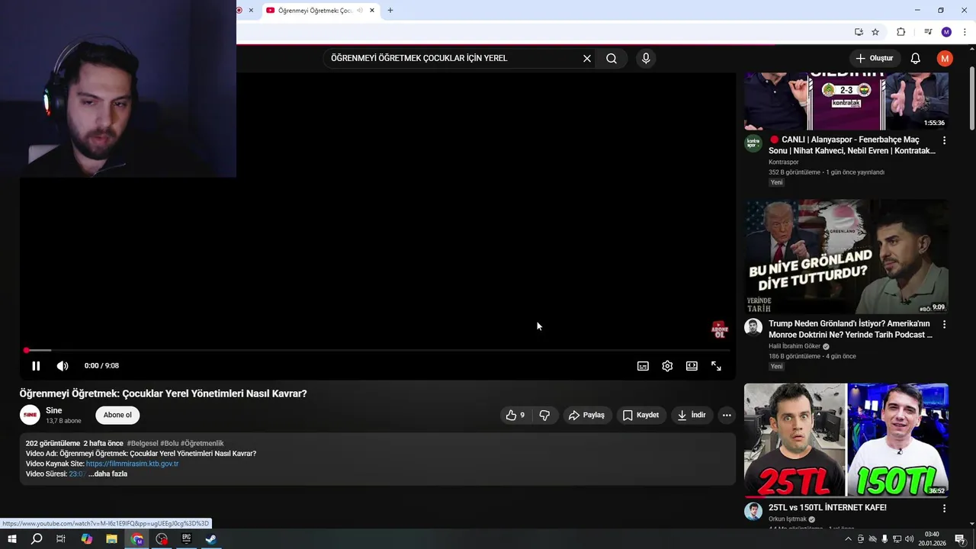Toggle subtitles in the video player

click(x=643, y=366)
